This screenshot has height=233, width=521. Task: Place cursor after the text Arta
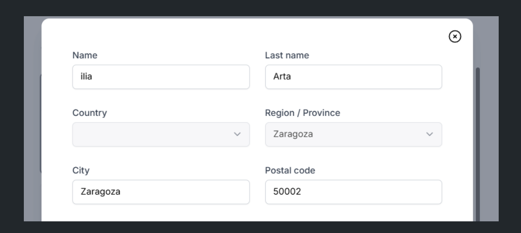292,76
